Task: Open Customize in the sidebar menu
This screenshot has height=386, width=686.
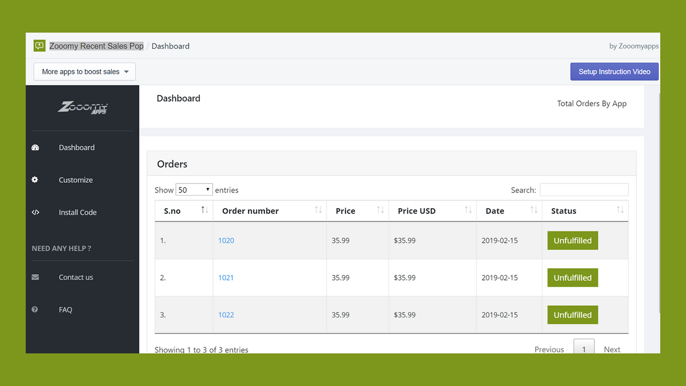Action: tap(76, 180)
